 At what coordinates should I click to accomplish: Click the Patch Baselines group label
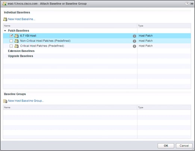tap(19, 31)
